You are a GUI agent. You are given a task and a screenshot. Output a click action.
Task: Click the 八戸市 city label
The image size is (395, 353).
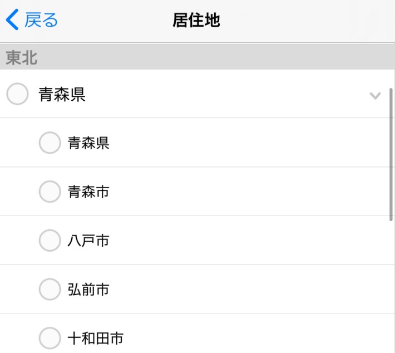(x=88, y=241)
